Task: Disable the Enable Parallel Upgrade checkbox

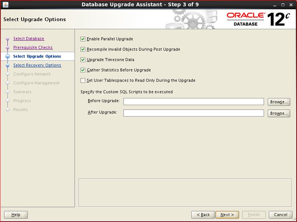Action: click(83, 39)
